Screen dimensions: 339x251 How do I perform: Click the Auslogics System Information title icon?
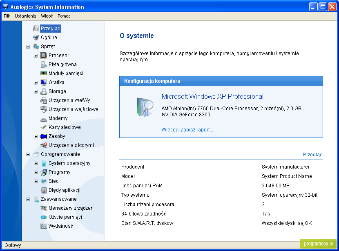[x=6, y=7]
